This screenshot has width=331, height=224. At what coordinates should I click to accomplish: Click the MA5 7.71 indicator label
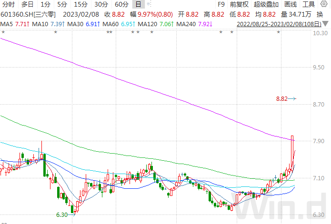point(15,24)
